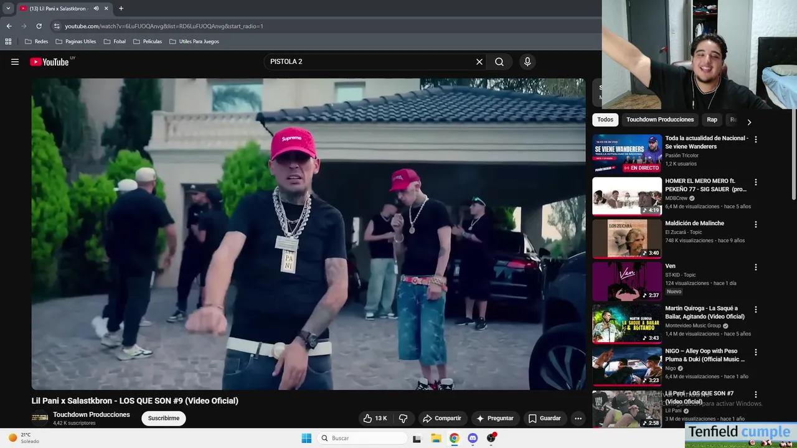Dislike the video with thumbs-down
Viewport: 797px width, 448px height.
[x=403, y=418]
